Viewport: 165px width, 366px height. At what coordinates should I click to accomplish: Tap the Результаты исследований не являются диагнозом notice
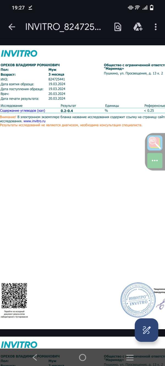(71, 125)
